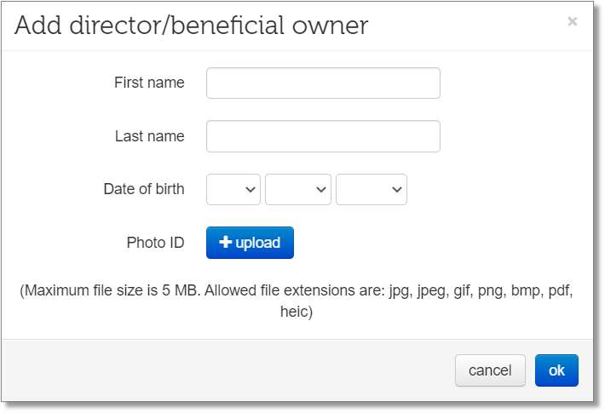
Task: Confirm the form with ok button
Action: coord(556,370)
